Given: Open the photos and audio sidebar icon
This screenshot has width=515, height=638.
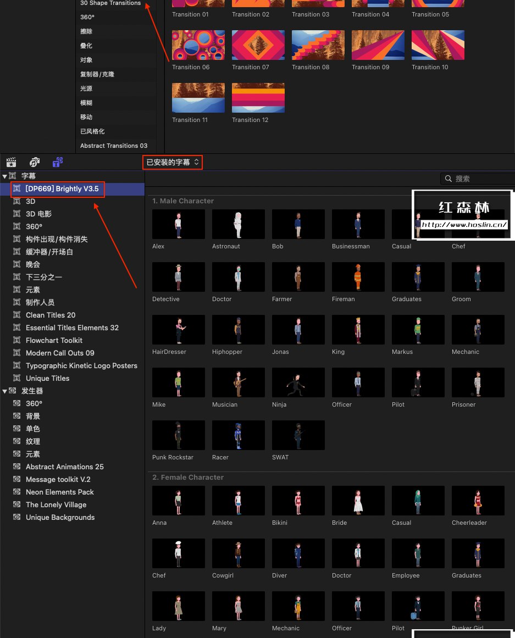Looking at the screenshot, I should click(35, 162).
